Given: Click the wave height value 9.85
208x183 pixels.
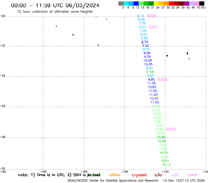Looking at the screenshot, I should pyautogui.click(x=151, y=79).
